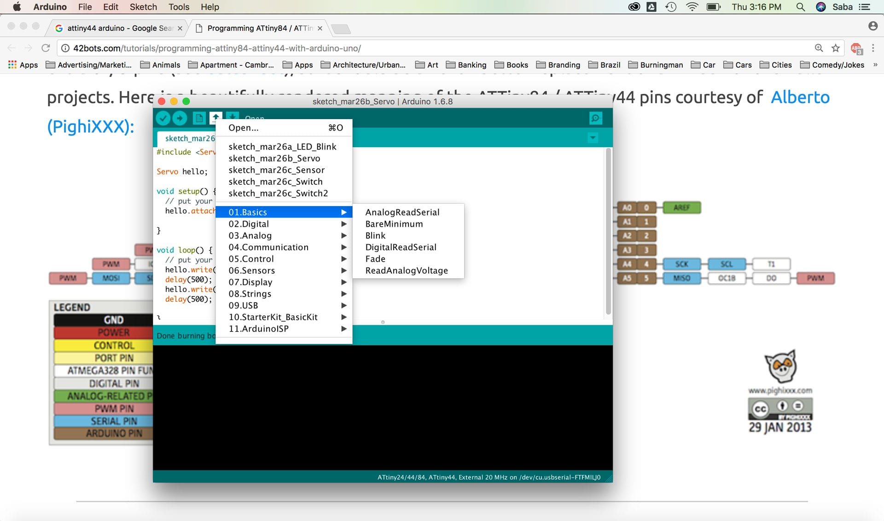The height and width of the screenshot is (521, 884).
Task: Show more bookmarks with the chevron
Action: click(x=875, y=65)
